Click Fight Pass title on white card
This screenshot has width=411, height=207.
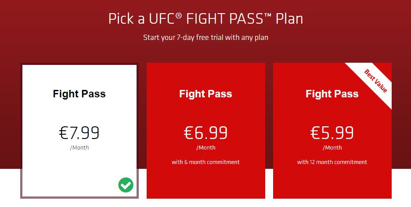tap(79, 94)
